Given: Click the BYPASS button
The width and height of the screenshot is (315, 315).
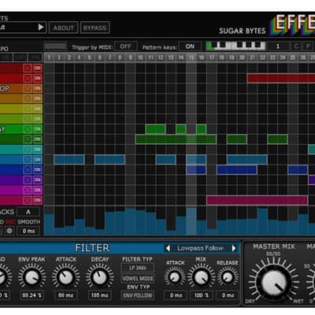Looking at the screenshot, I should (x=94, y=28).
